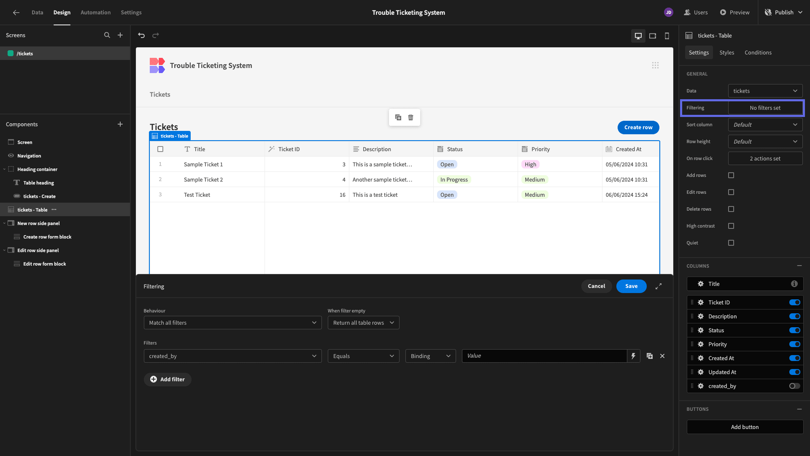This screenshot has height=456, width=810.
Task: Enable the Add rows checkbox
Action: click(731, 175)
